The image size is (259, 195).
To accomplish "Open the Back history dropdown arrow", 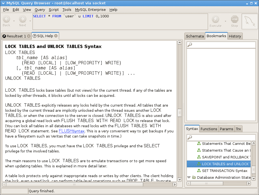I will tap(14, 21).
